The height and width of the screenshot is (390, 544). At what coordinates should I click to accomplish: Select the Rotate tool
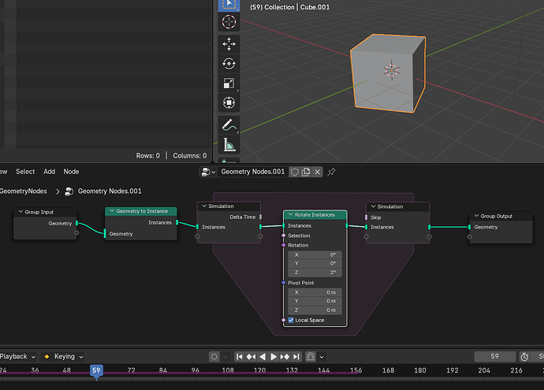point(229,64)
